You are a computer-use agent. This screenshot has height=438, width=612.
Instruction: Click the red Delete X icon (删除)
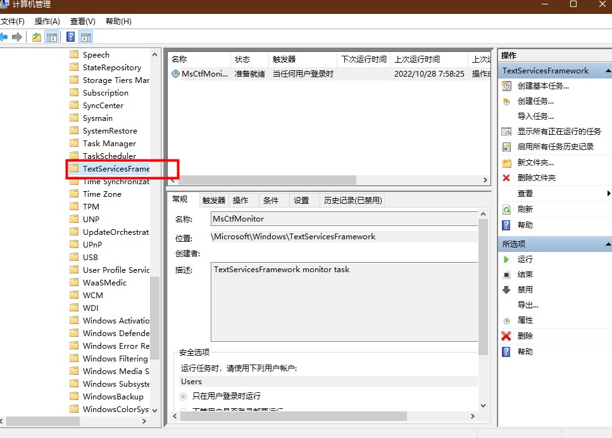click(x=506, y=335)
